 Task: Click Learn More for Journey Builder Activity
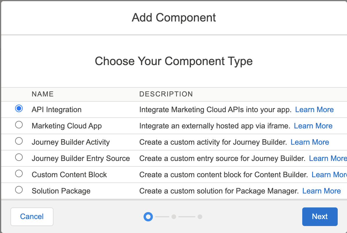coord(310,142)
